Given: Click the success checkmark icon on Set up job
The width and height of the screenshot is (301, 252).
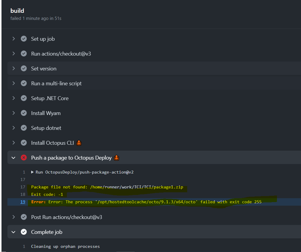Looking at the screenshot, I should [x=24, y=39].
